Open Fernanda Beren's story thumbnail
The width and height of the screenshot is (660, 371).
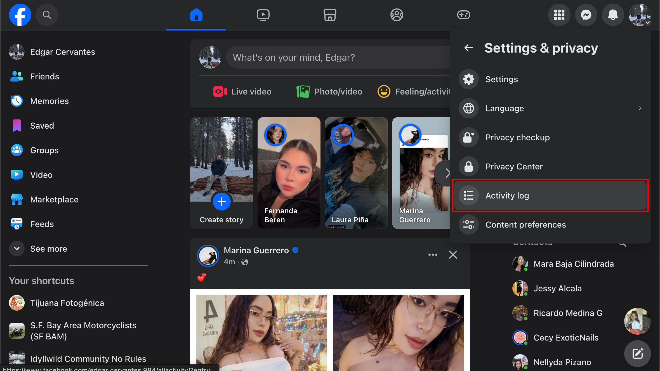point(289,173)
